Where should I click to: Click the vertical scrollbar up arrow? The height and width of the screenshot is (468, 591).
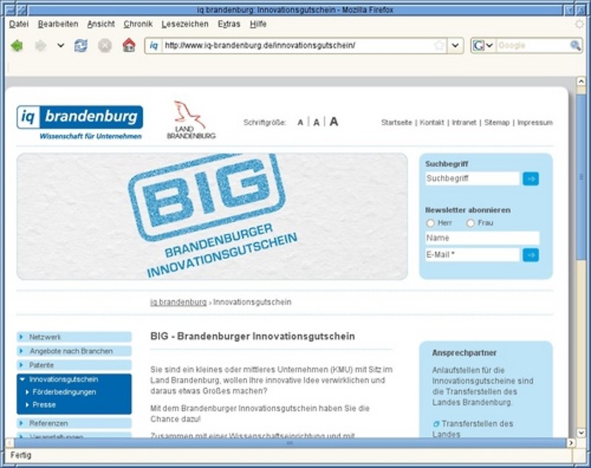(581, 81)
